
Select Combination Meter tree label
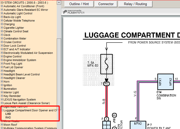tap(15, 38)
